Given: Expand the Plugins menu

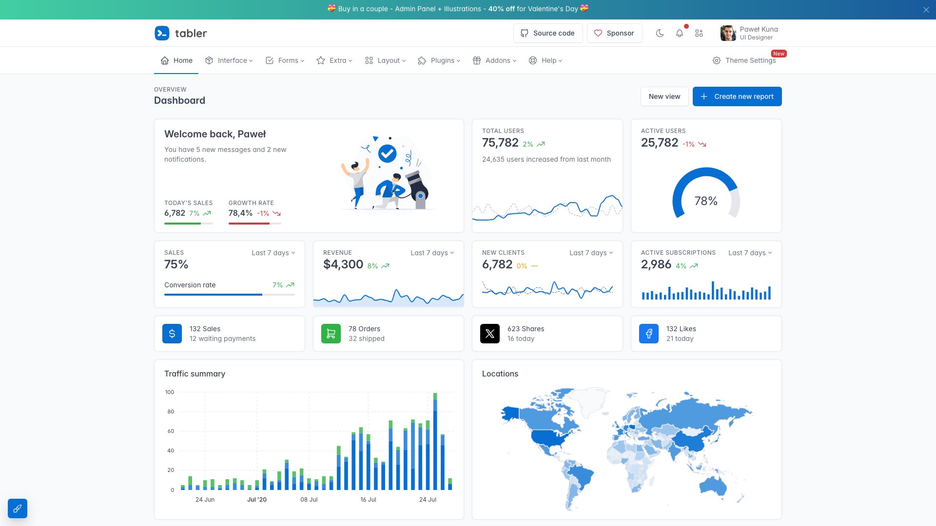Looking at the screenshot, I should coord(438,60).
